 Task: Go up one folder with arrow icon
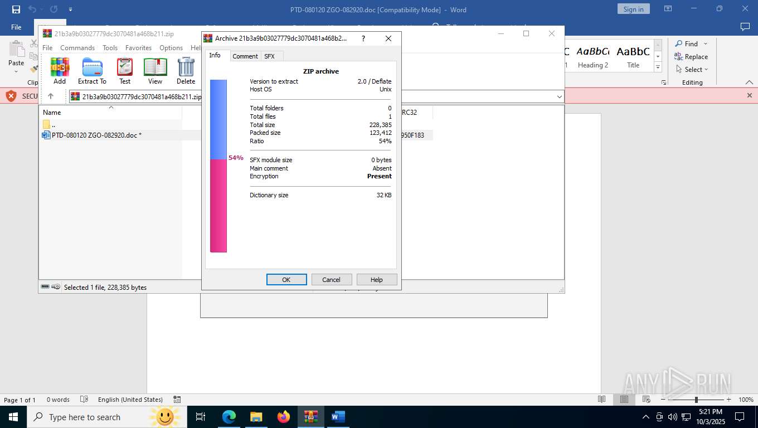[x=51, y=96]
